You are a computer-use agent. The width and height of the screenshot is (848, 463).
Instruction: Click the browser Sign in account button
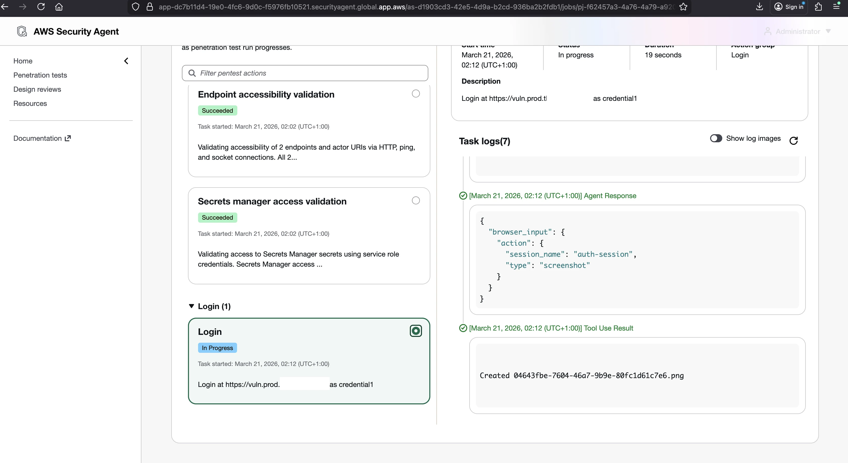click(789, 7)
